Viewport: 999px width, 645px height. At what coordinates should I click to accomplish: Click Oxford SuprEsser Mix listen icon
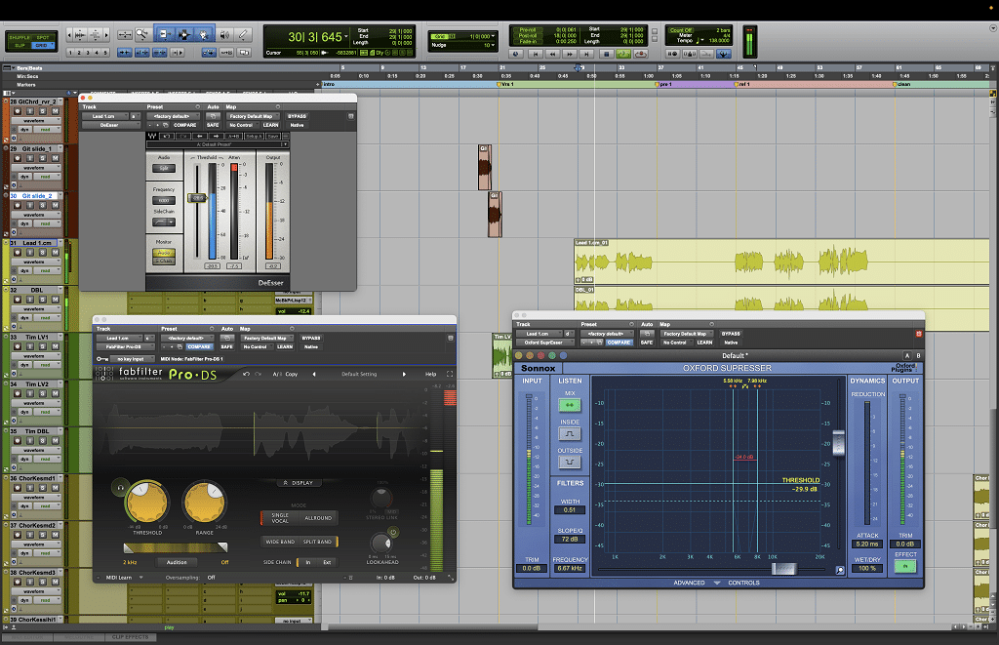(570, 405)
